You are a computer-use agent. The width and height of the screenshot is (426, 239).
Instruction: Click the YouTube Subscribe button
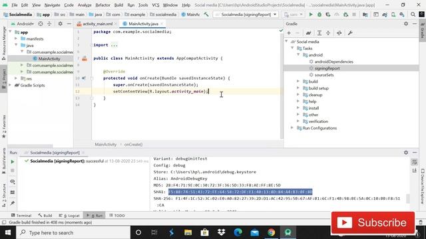(373, 222)
